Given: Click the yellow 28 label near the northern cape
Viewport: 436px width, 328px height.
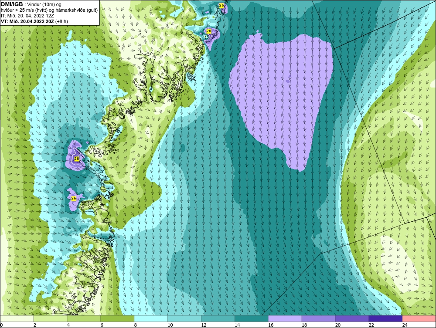Looking at the screenshot, I should pos(208,31).
